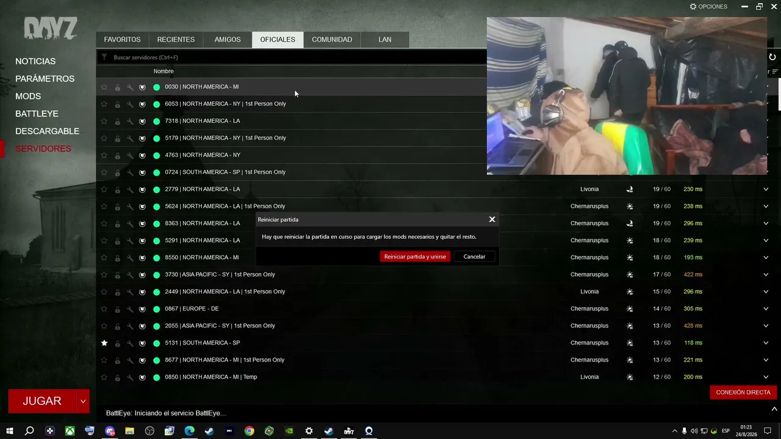Open the Opciones gear menu
Viewport: 781px width, 439px height.
pos(708,7)
